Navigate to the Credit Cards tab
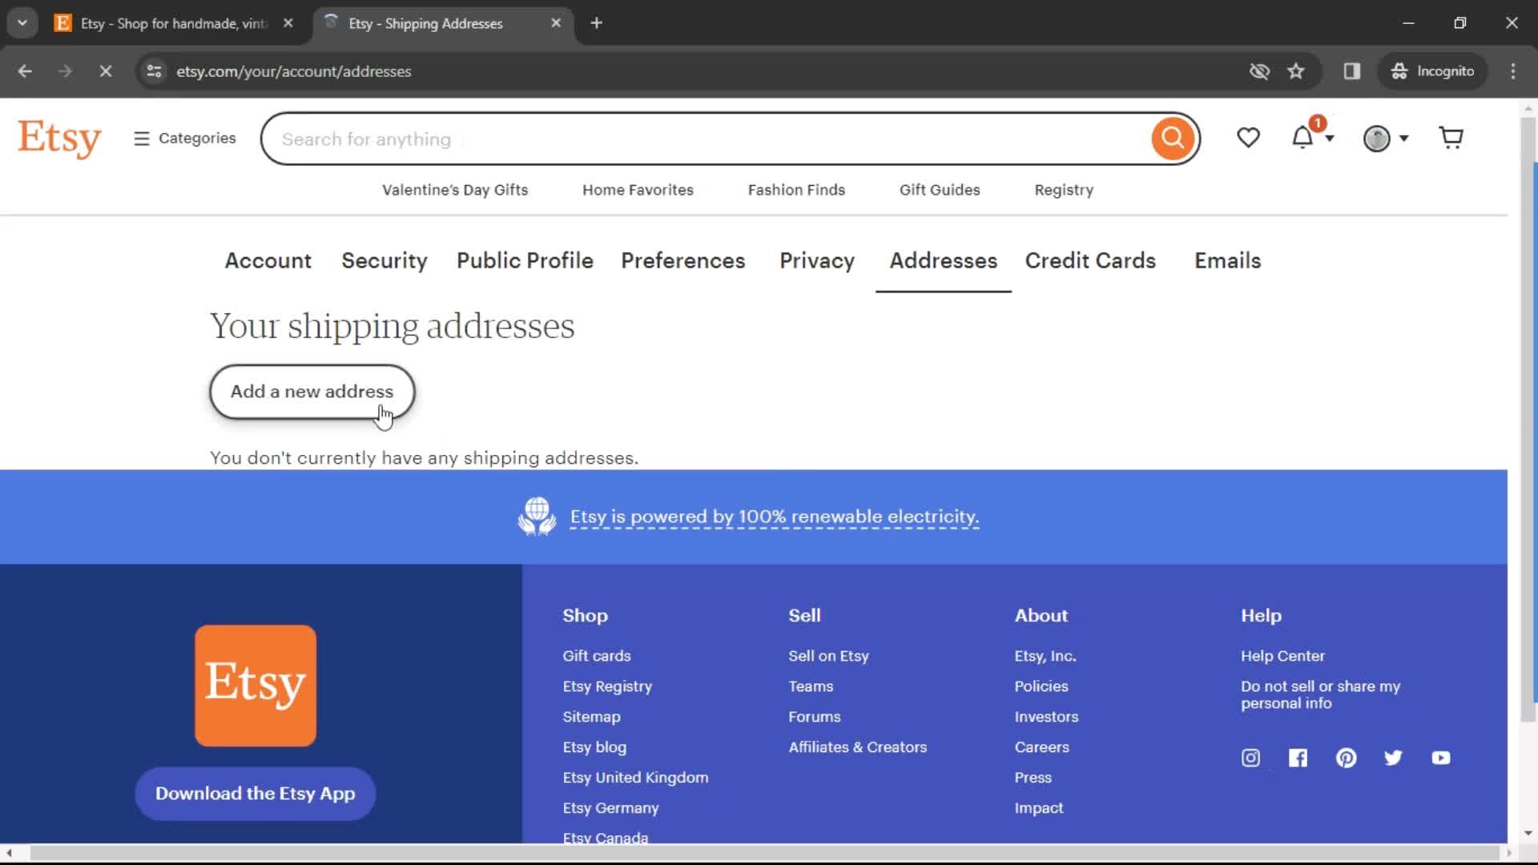 click(x=1090, y=261)
